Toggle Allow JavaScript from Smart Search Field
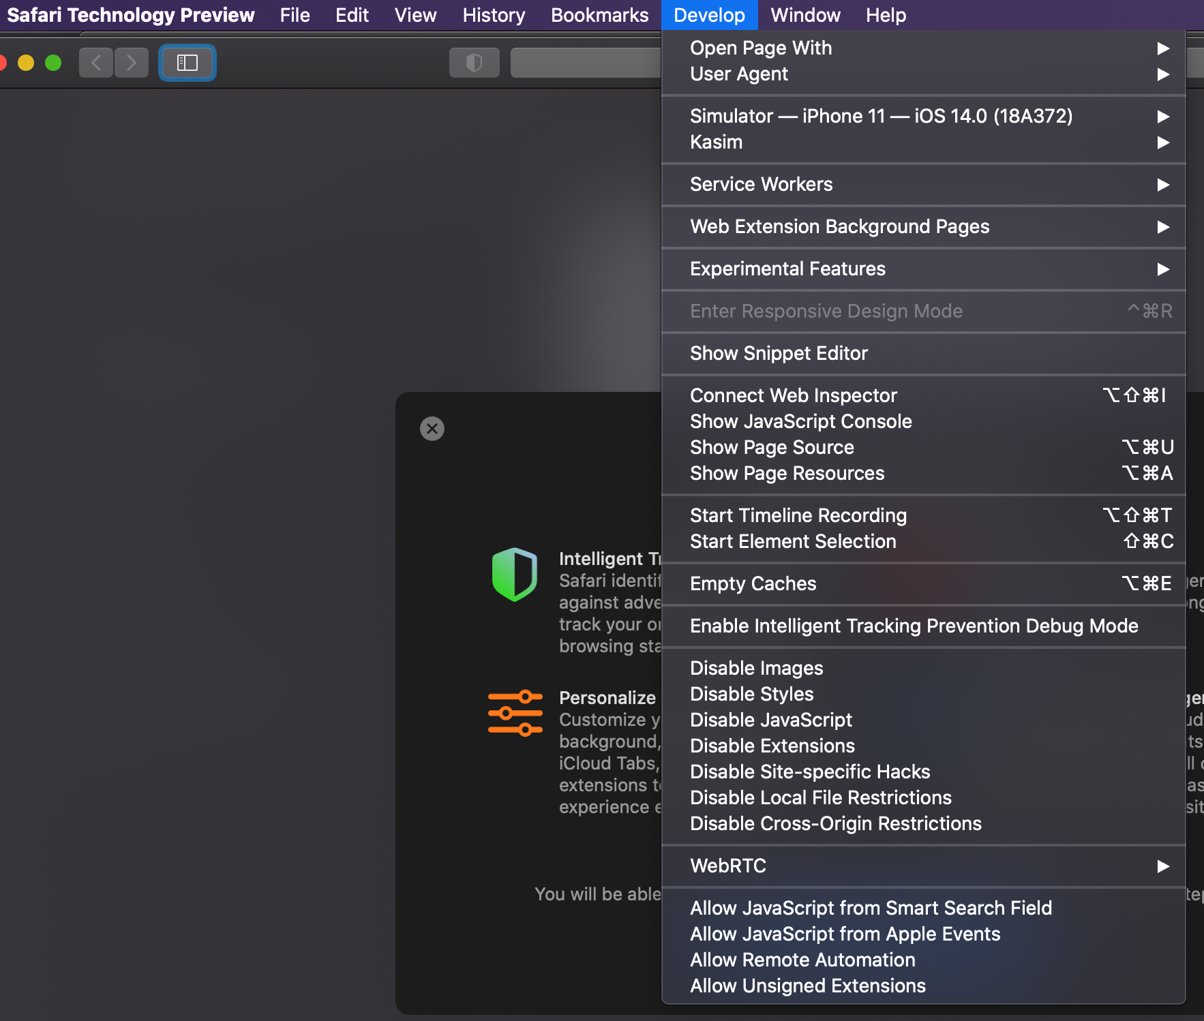This screenshot has width=1204, height=1021. (x=924, y=908)
